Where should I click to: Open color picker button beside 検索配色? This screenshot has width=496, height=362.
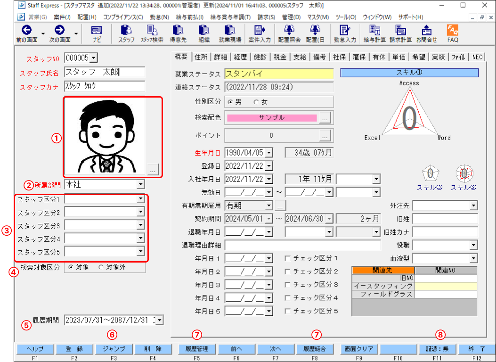tap(325, 118)
